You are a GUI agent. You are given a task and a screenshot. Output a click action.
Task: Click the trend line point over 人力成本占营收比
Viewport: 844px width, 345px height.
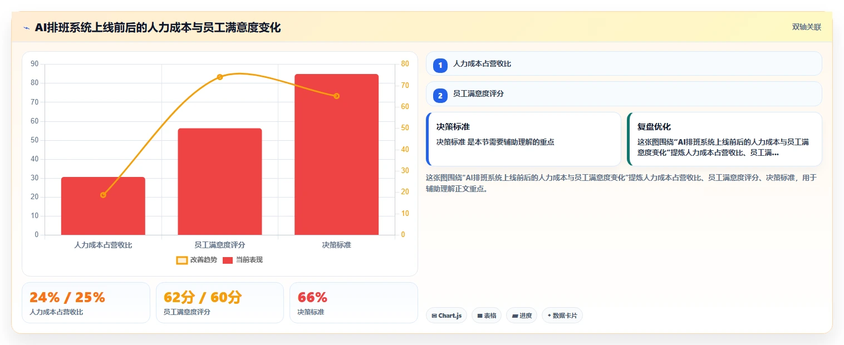coord(103,195)
